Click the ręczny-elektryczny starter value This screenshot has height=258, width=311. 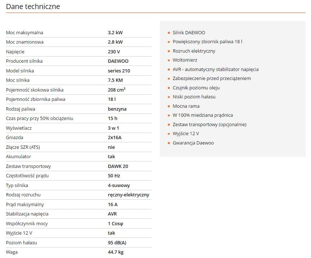(129, 195)
